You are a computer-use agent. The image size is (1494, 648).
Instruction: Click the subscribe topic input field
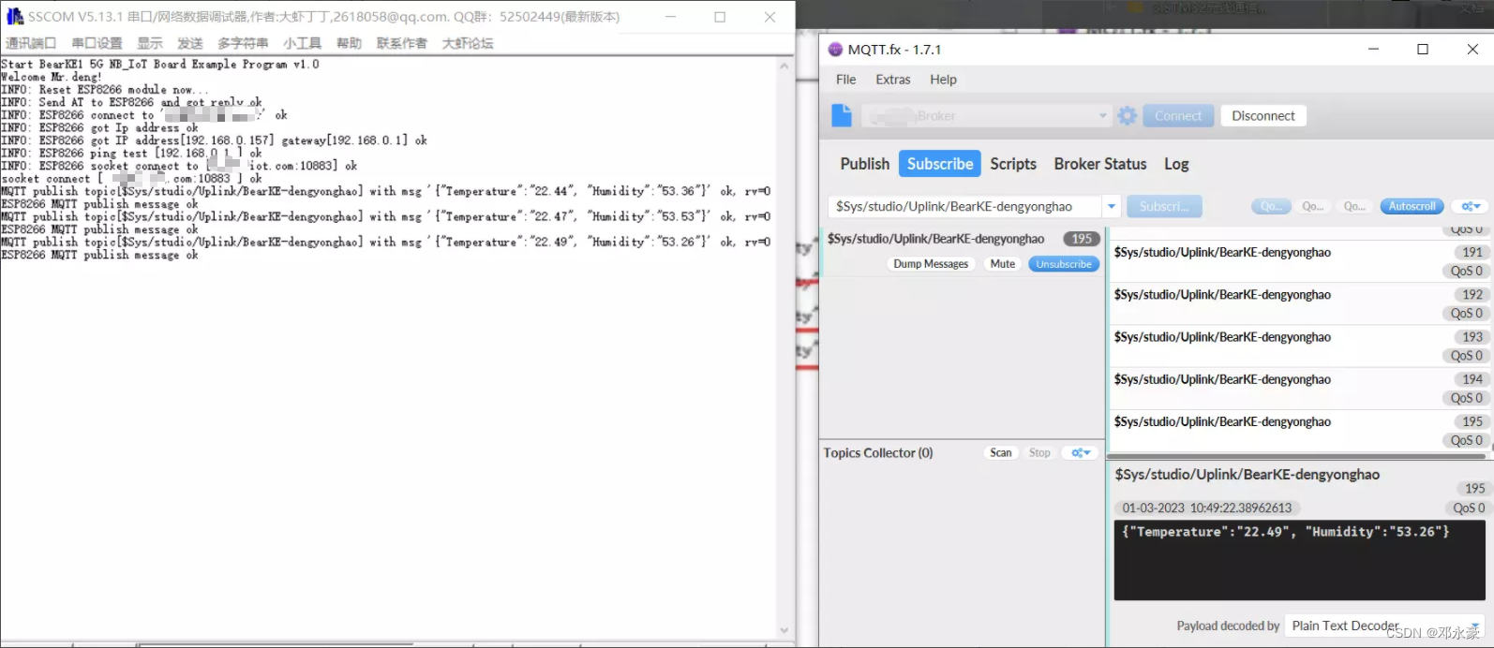click(x=965, y=206)
